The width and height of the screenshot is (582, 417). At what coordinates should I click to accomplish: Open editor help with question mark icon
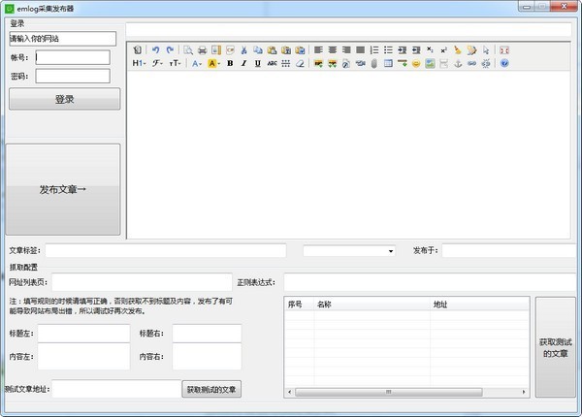click(504, 63)
